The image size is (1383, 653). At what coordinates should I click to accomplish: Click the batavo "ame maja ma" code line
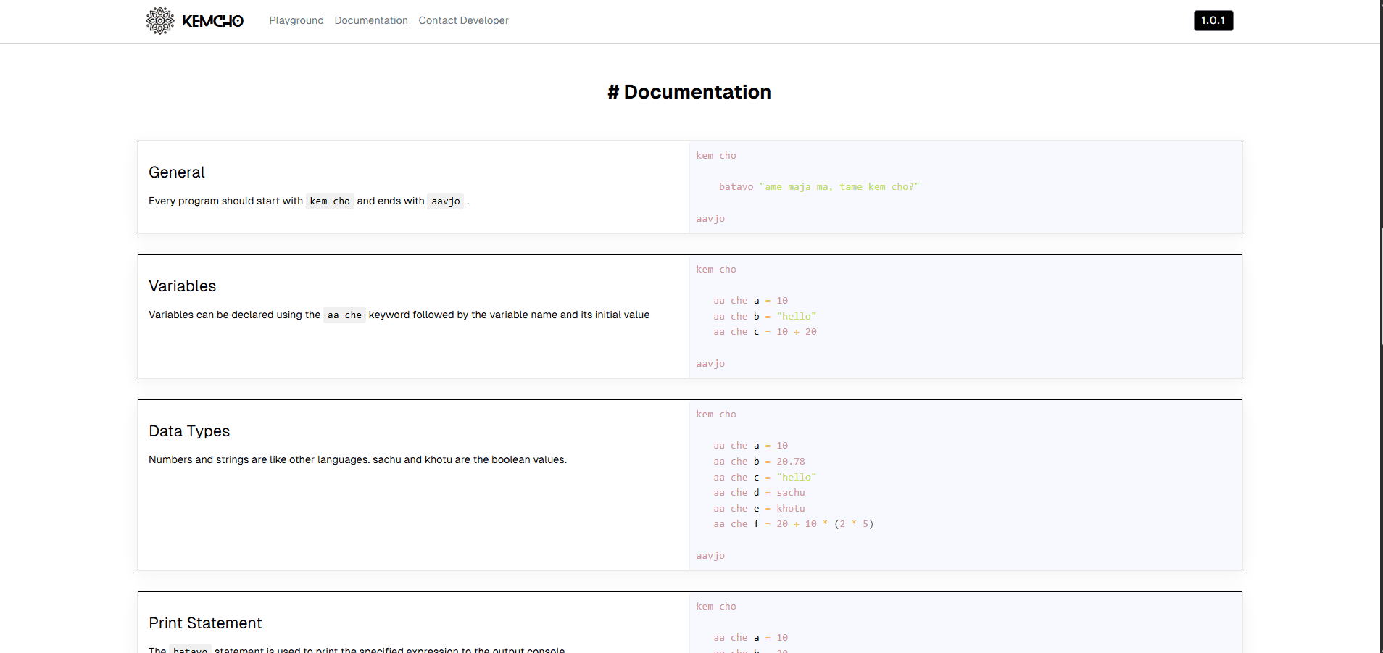click(x=819, y=187)
